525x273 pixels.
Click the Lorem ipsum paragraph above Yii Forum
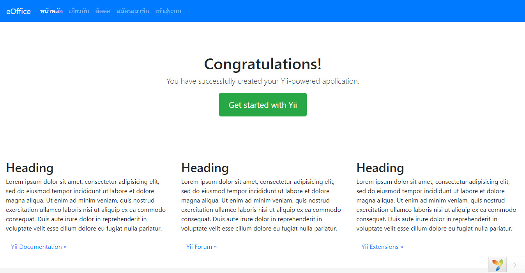tap(261, 205)
